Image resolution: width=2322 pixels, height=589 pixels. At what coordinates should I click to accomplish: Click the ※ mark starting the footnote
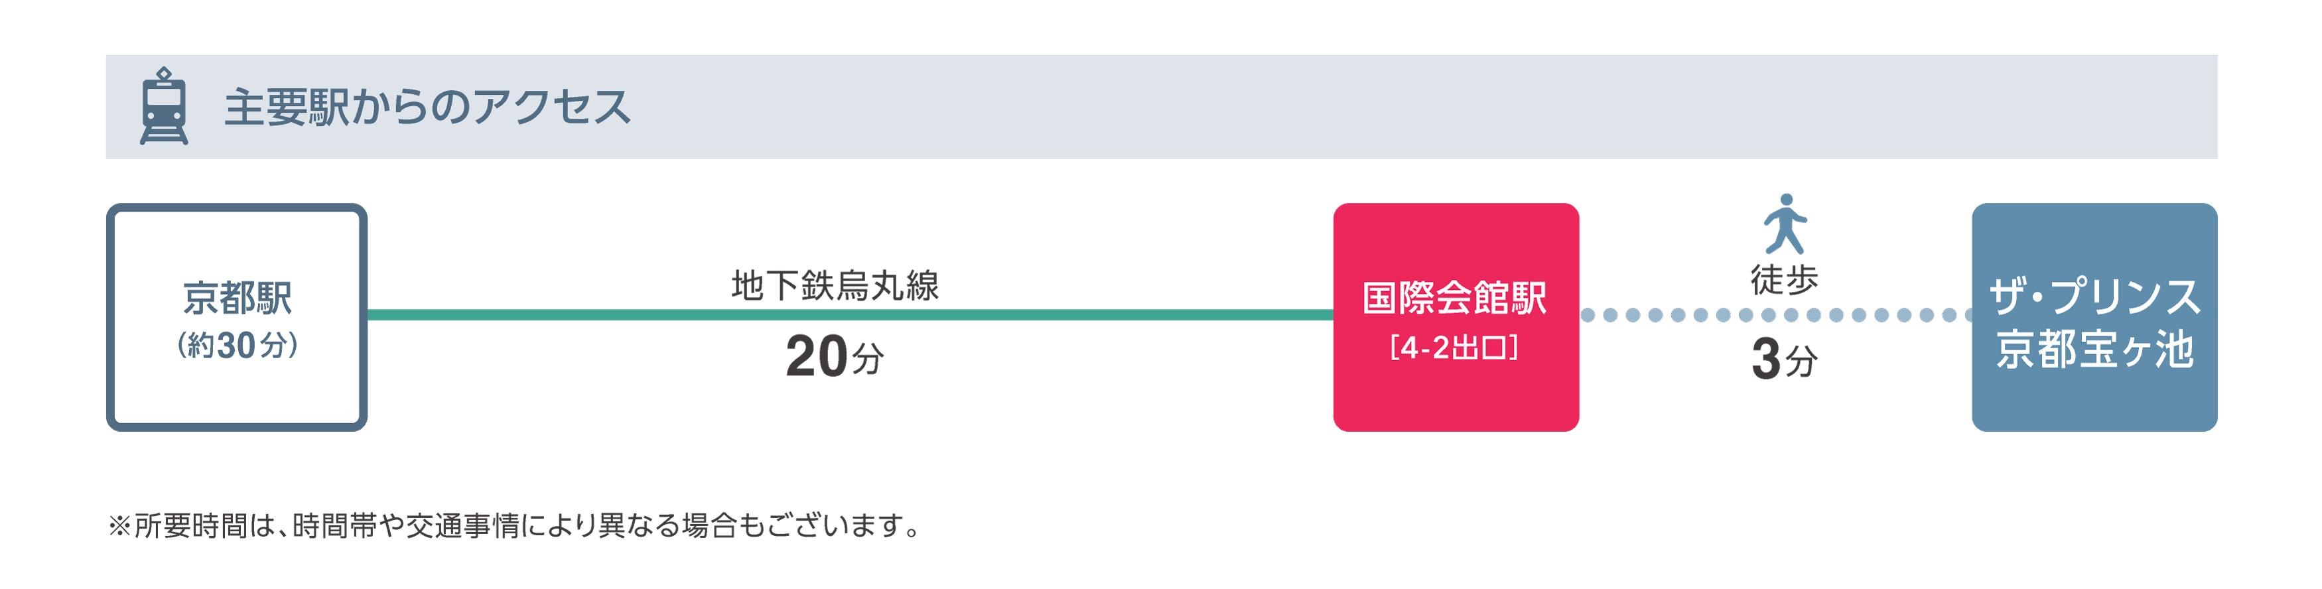tap(119, 526)
